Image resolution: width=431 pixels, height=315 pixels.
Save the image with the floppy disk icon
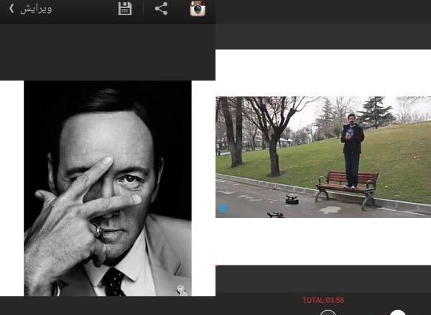125,9
